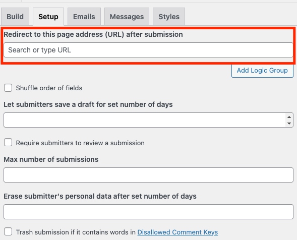This screenshot has width=297, height=240.
Task: Click the Redirect to this page address heading
Action: coord(93,34)
